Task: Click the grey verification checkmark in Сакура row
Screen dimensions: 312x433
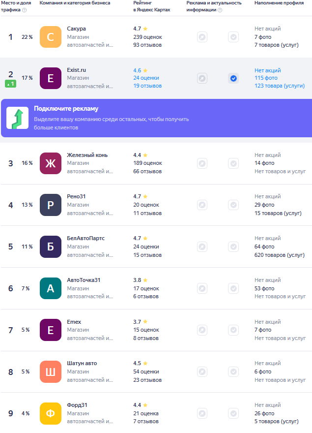Action: [x=233, y=37]
